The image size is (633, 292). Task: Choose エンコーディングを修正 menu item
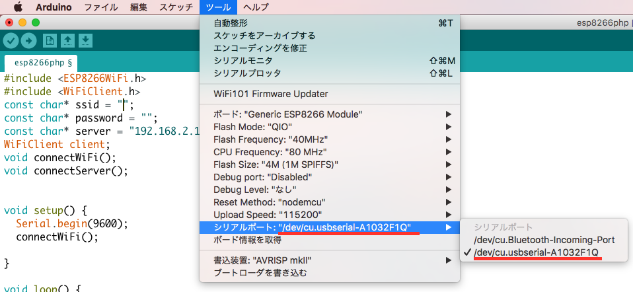click(330, 48)
